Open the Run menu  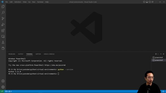34,2
